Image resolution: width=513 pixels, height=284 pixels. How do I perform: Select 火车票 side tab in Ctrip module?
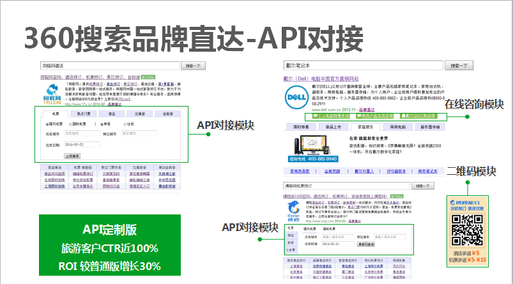coord(291,250)
